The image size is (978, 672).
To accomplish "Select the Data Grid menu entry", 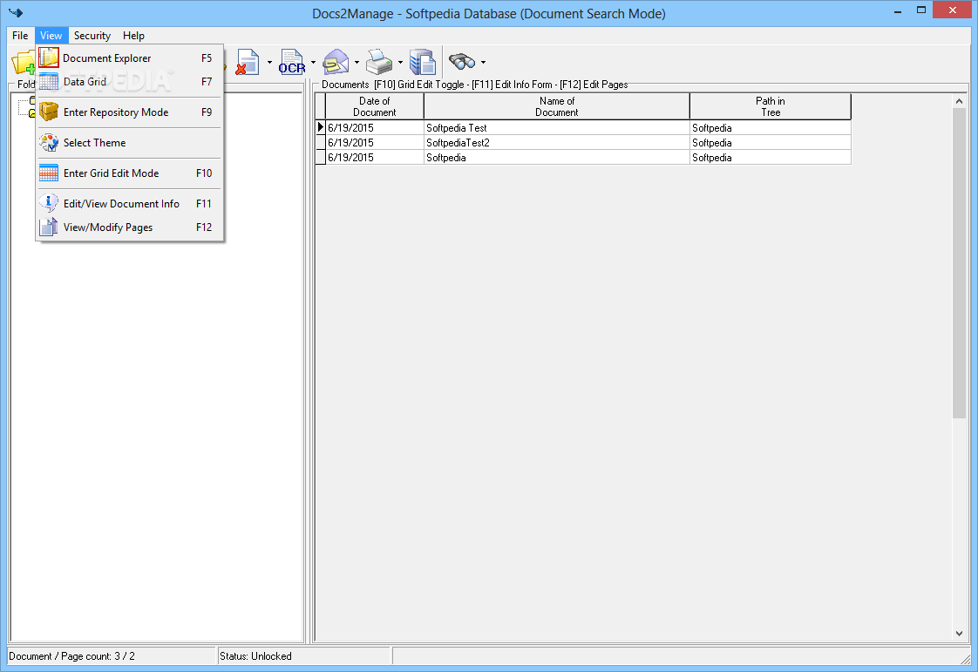I will 129,82.
